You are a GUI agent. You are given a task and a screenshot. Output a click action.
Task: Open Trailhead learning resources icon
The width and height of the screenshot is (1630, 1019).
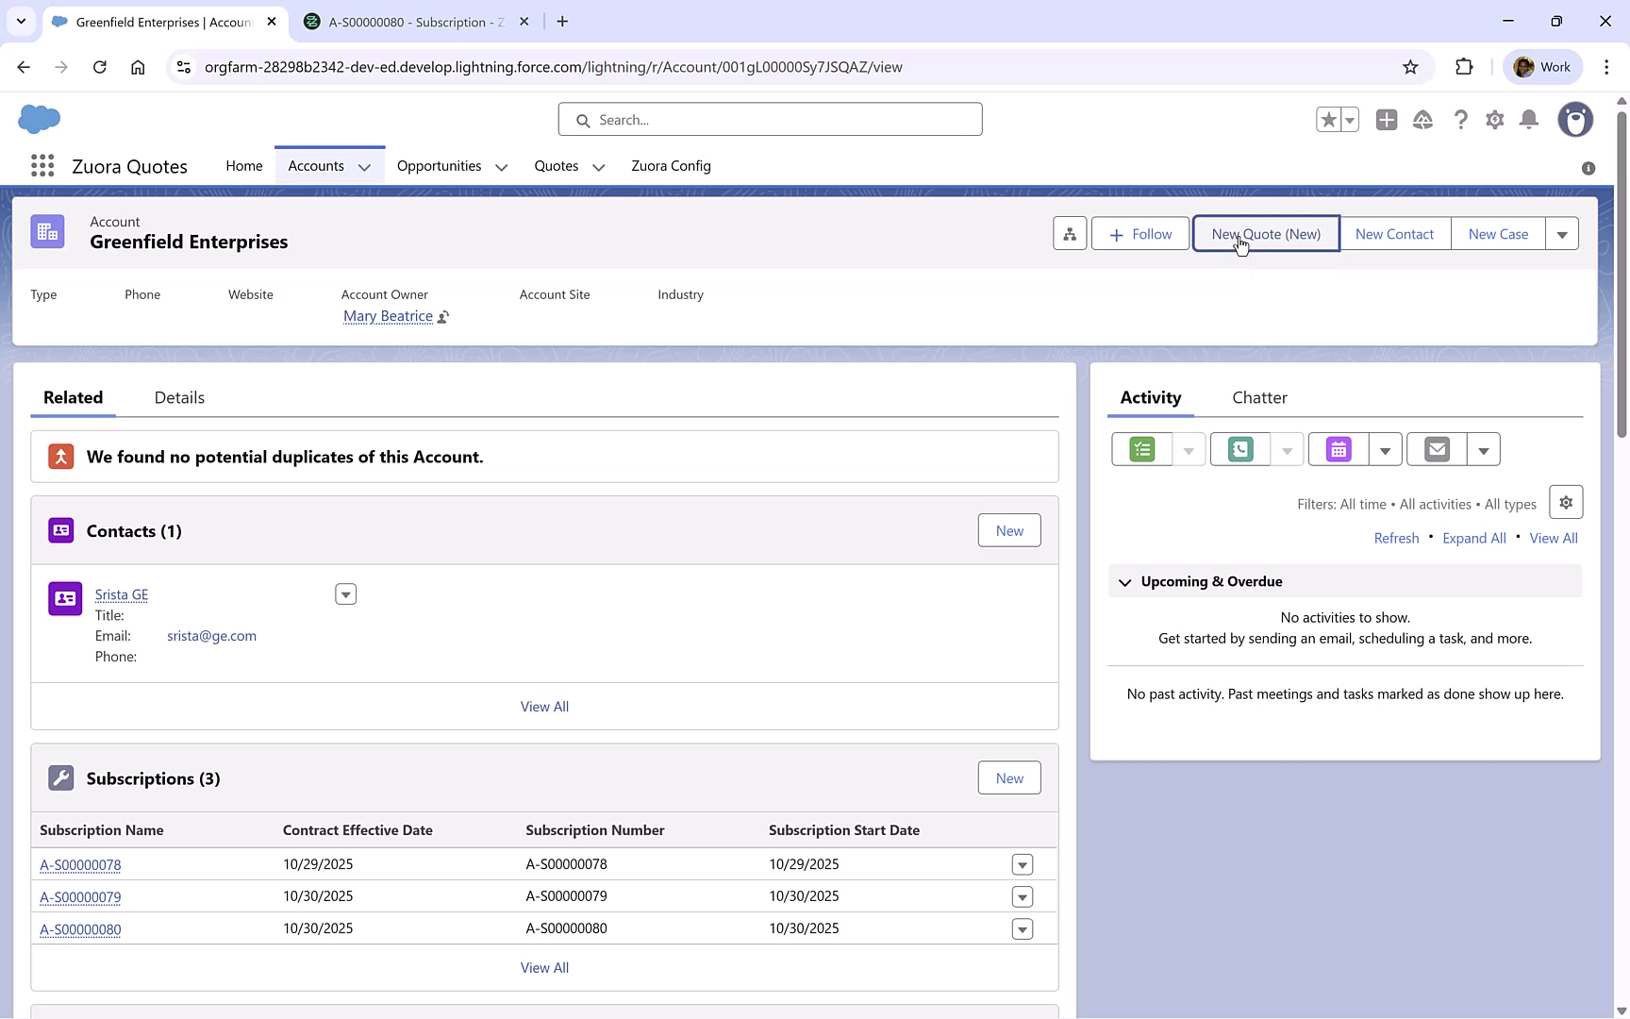click(1423, 120)
